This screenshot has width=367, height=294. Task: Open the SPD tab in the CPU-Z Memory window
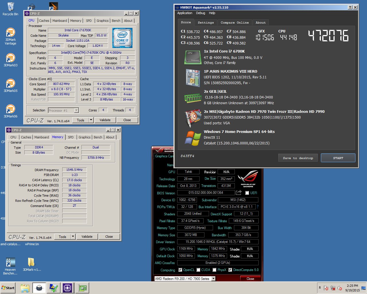coord(71,137)
